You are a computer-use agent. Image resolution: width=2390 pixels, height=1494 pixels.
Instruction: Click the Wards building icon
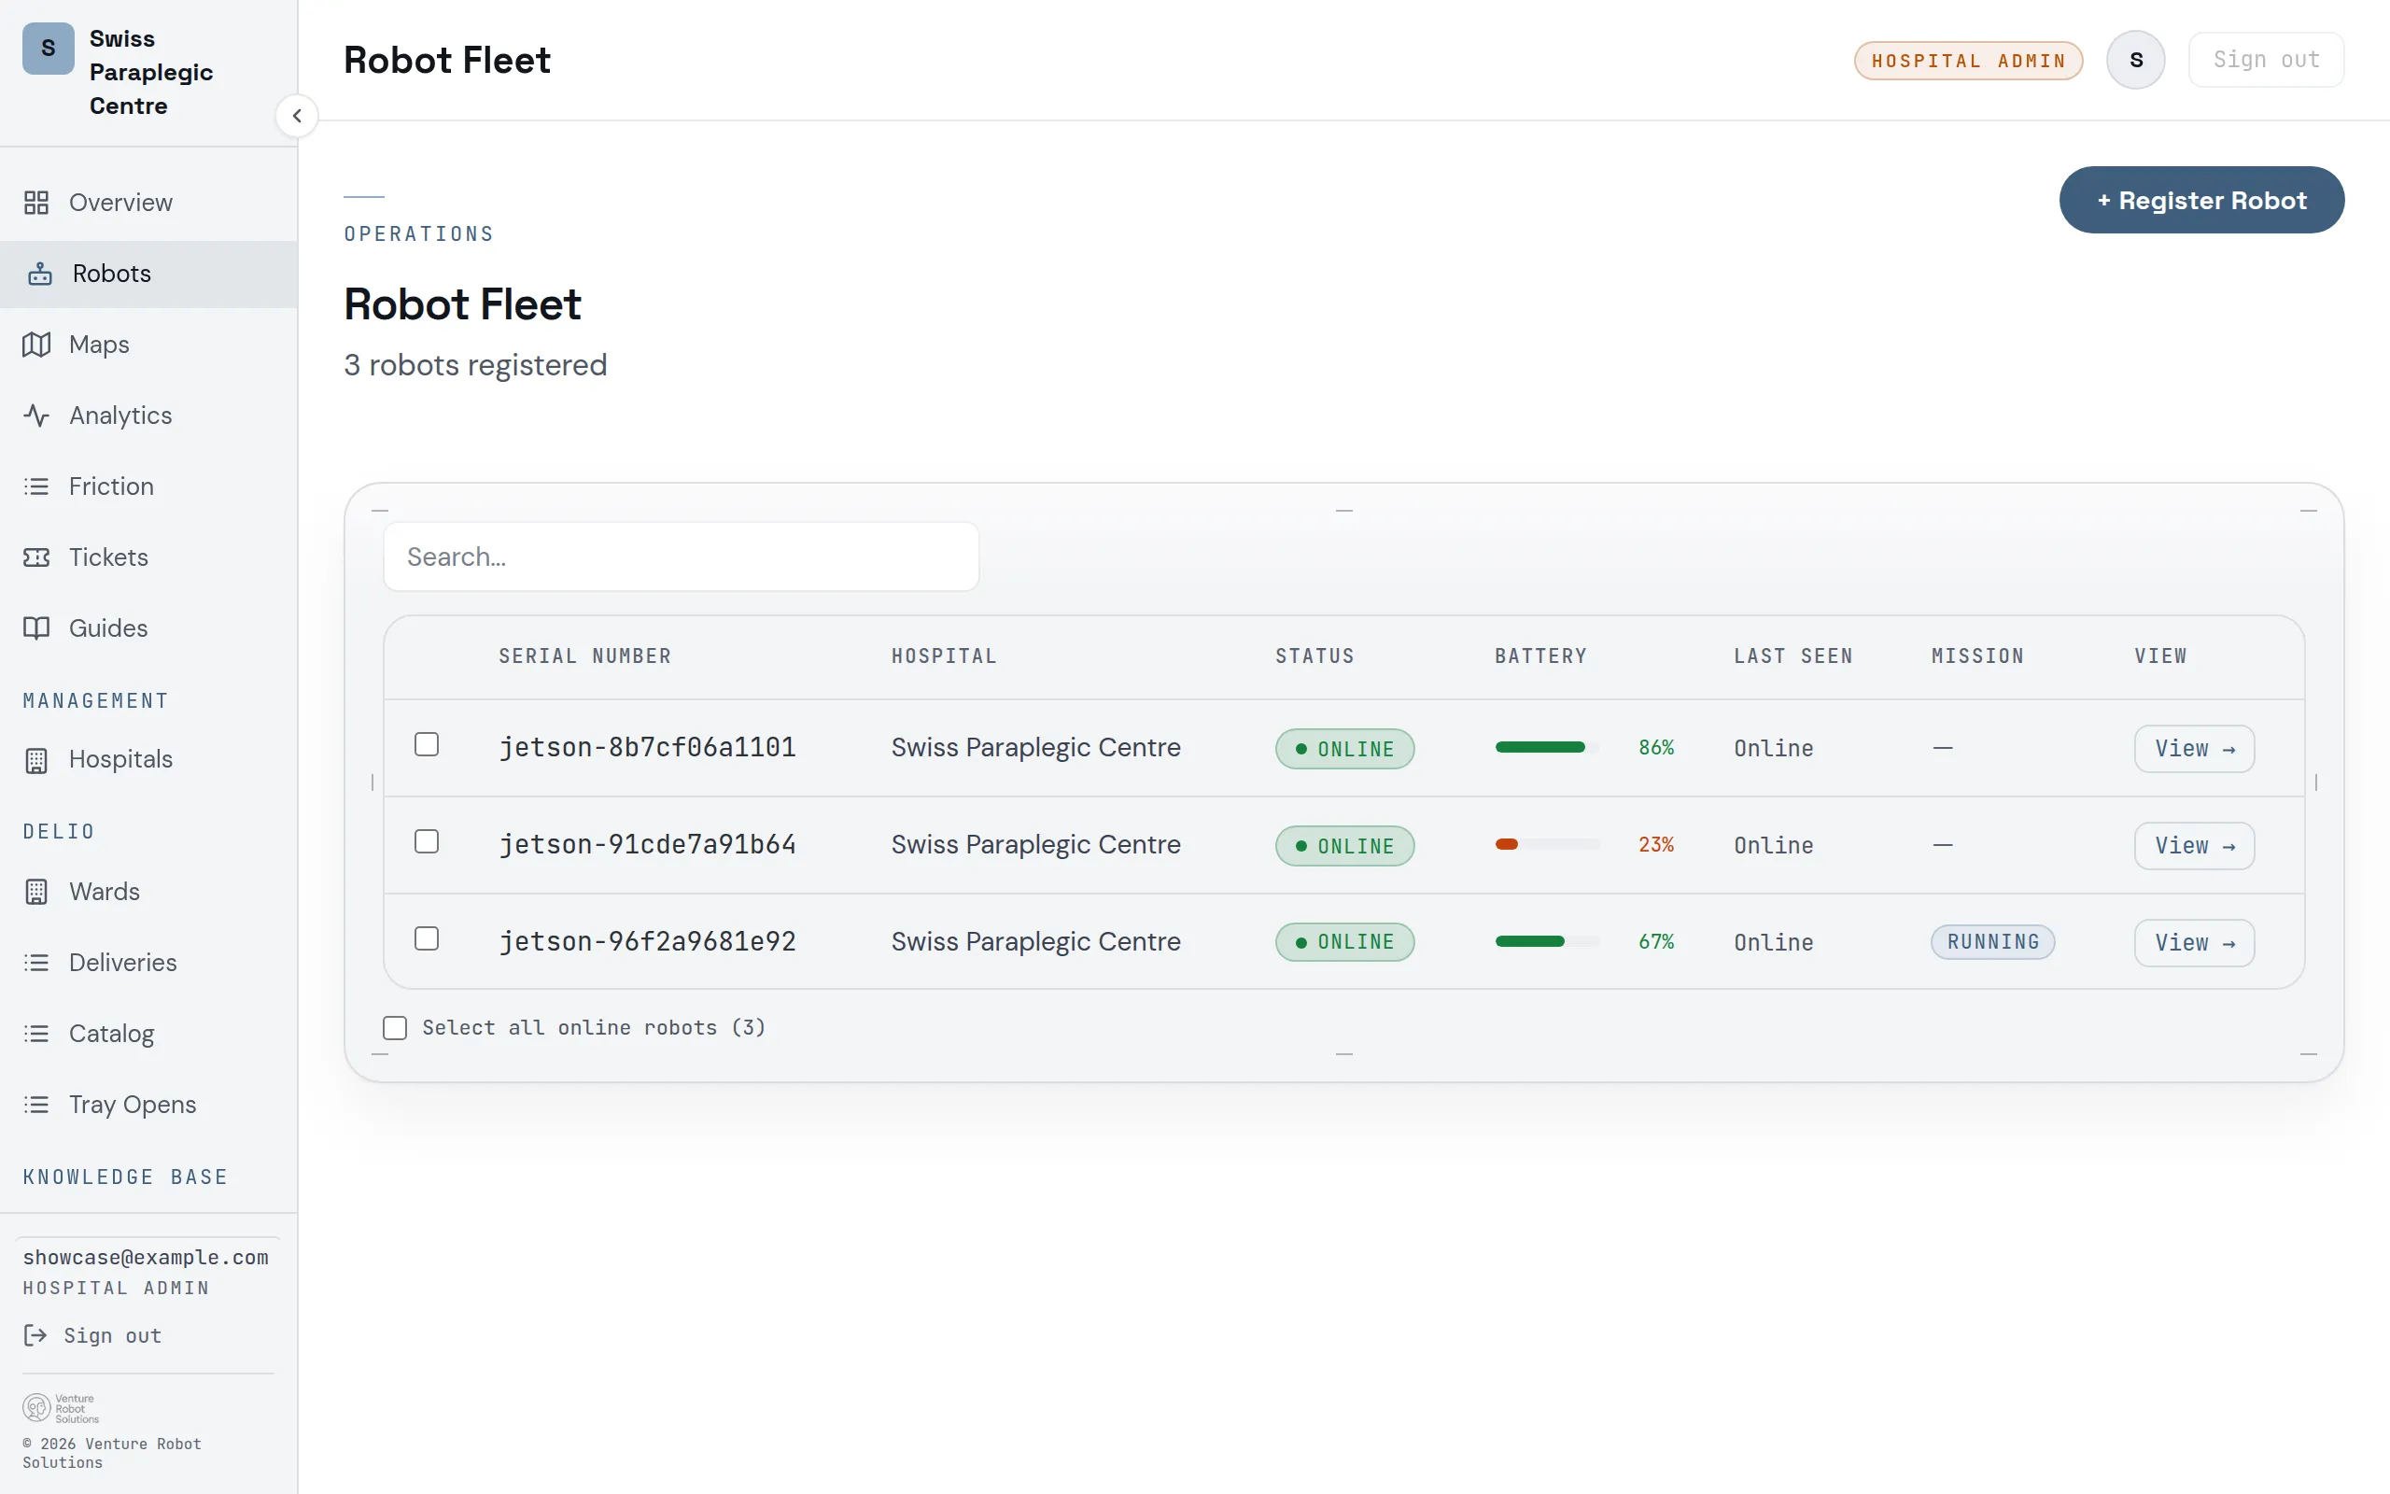(x=36, y=893)
